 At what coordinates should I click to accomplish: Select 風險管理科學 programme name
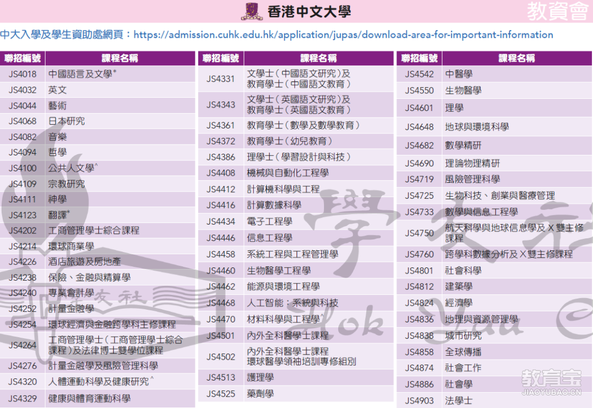(x=472, y=179)
